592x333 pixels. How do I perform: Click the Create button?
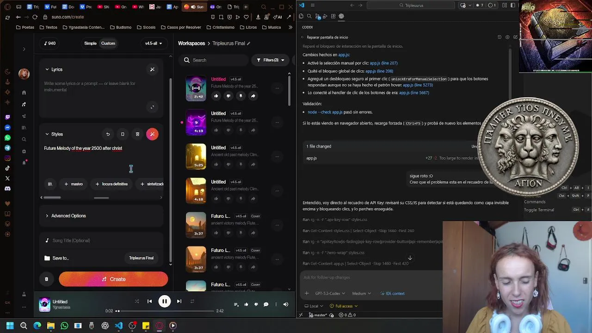113,279
